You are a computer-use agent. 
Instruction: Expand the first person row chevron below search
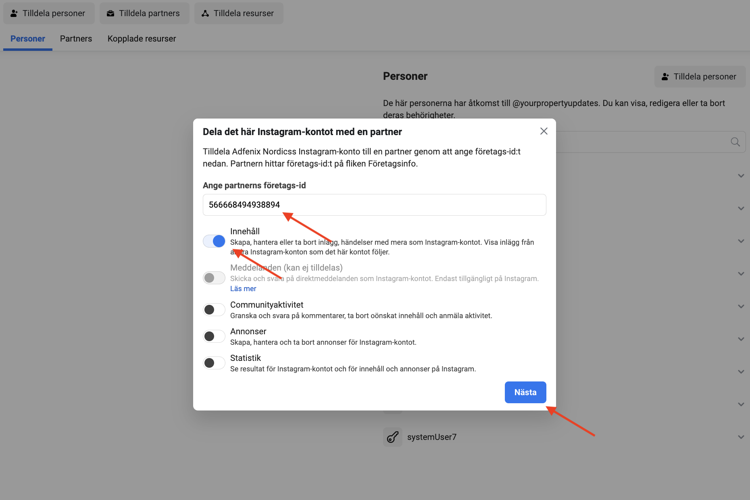(x=741, y=176)
